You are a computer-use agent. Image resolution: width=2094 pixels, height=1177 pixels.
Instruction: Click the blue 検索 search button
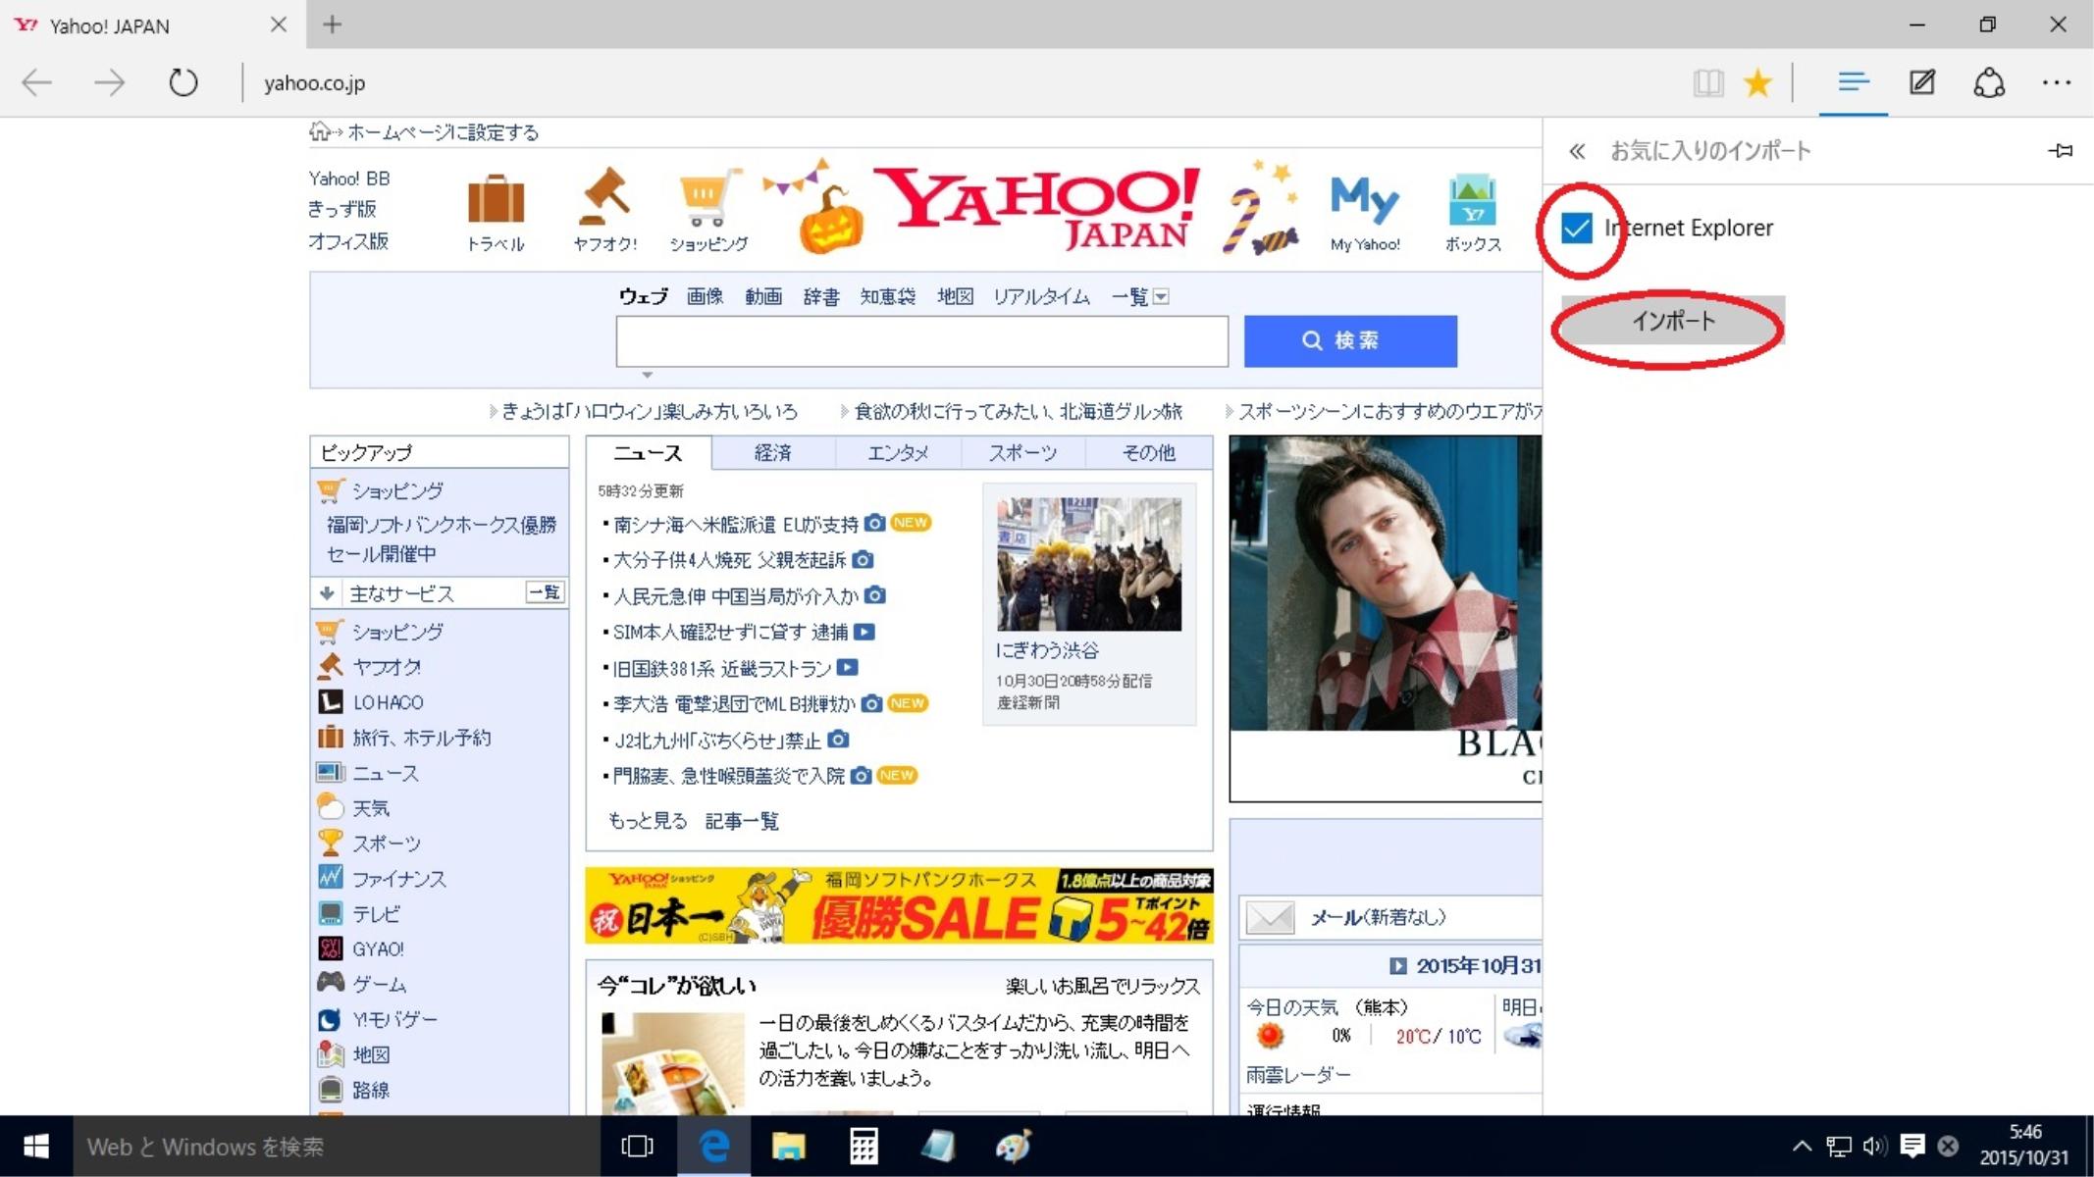point(1350,340)
